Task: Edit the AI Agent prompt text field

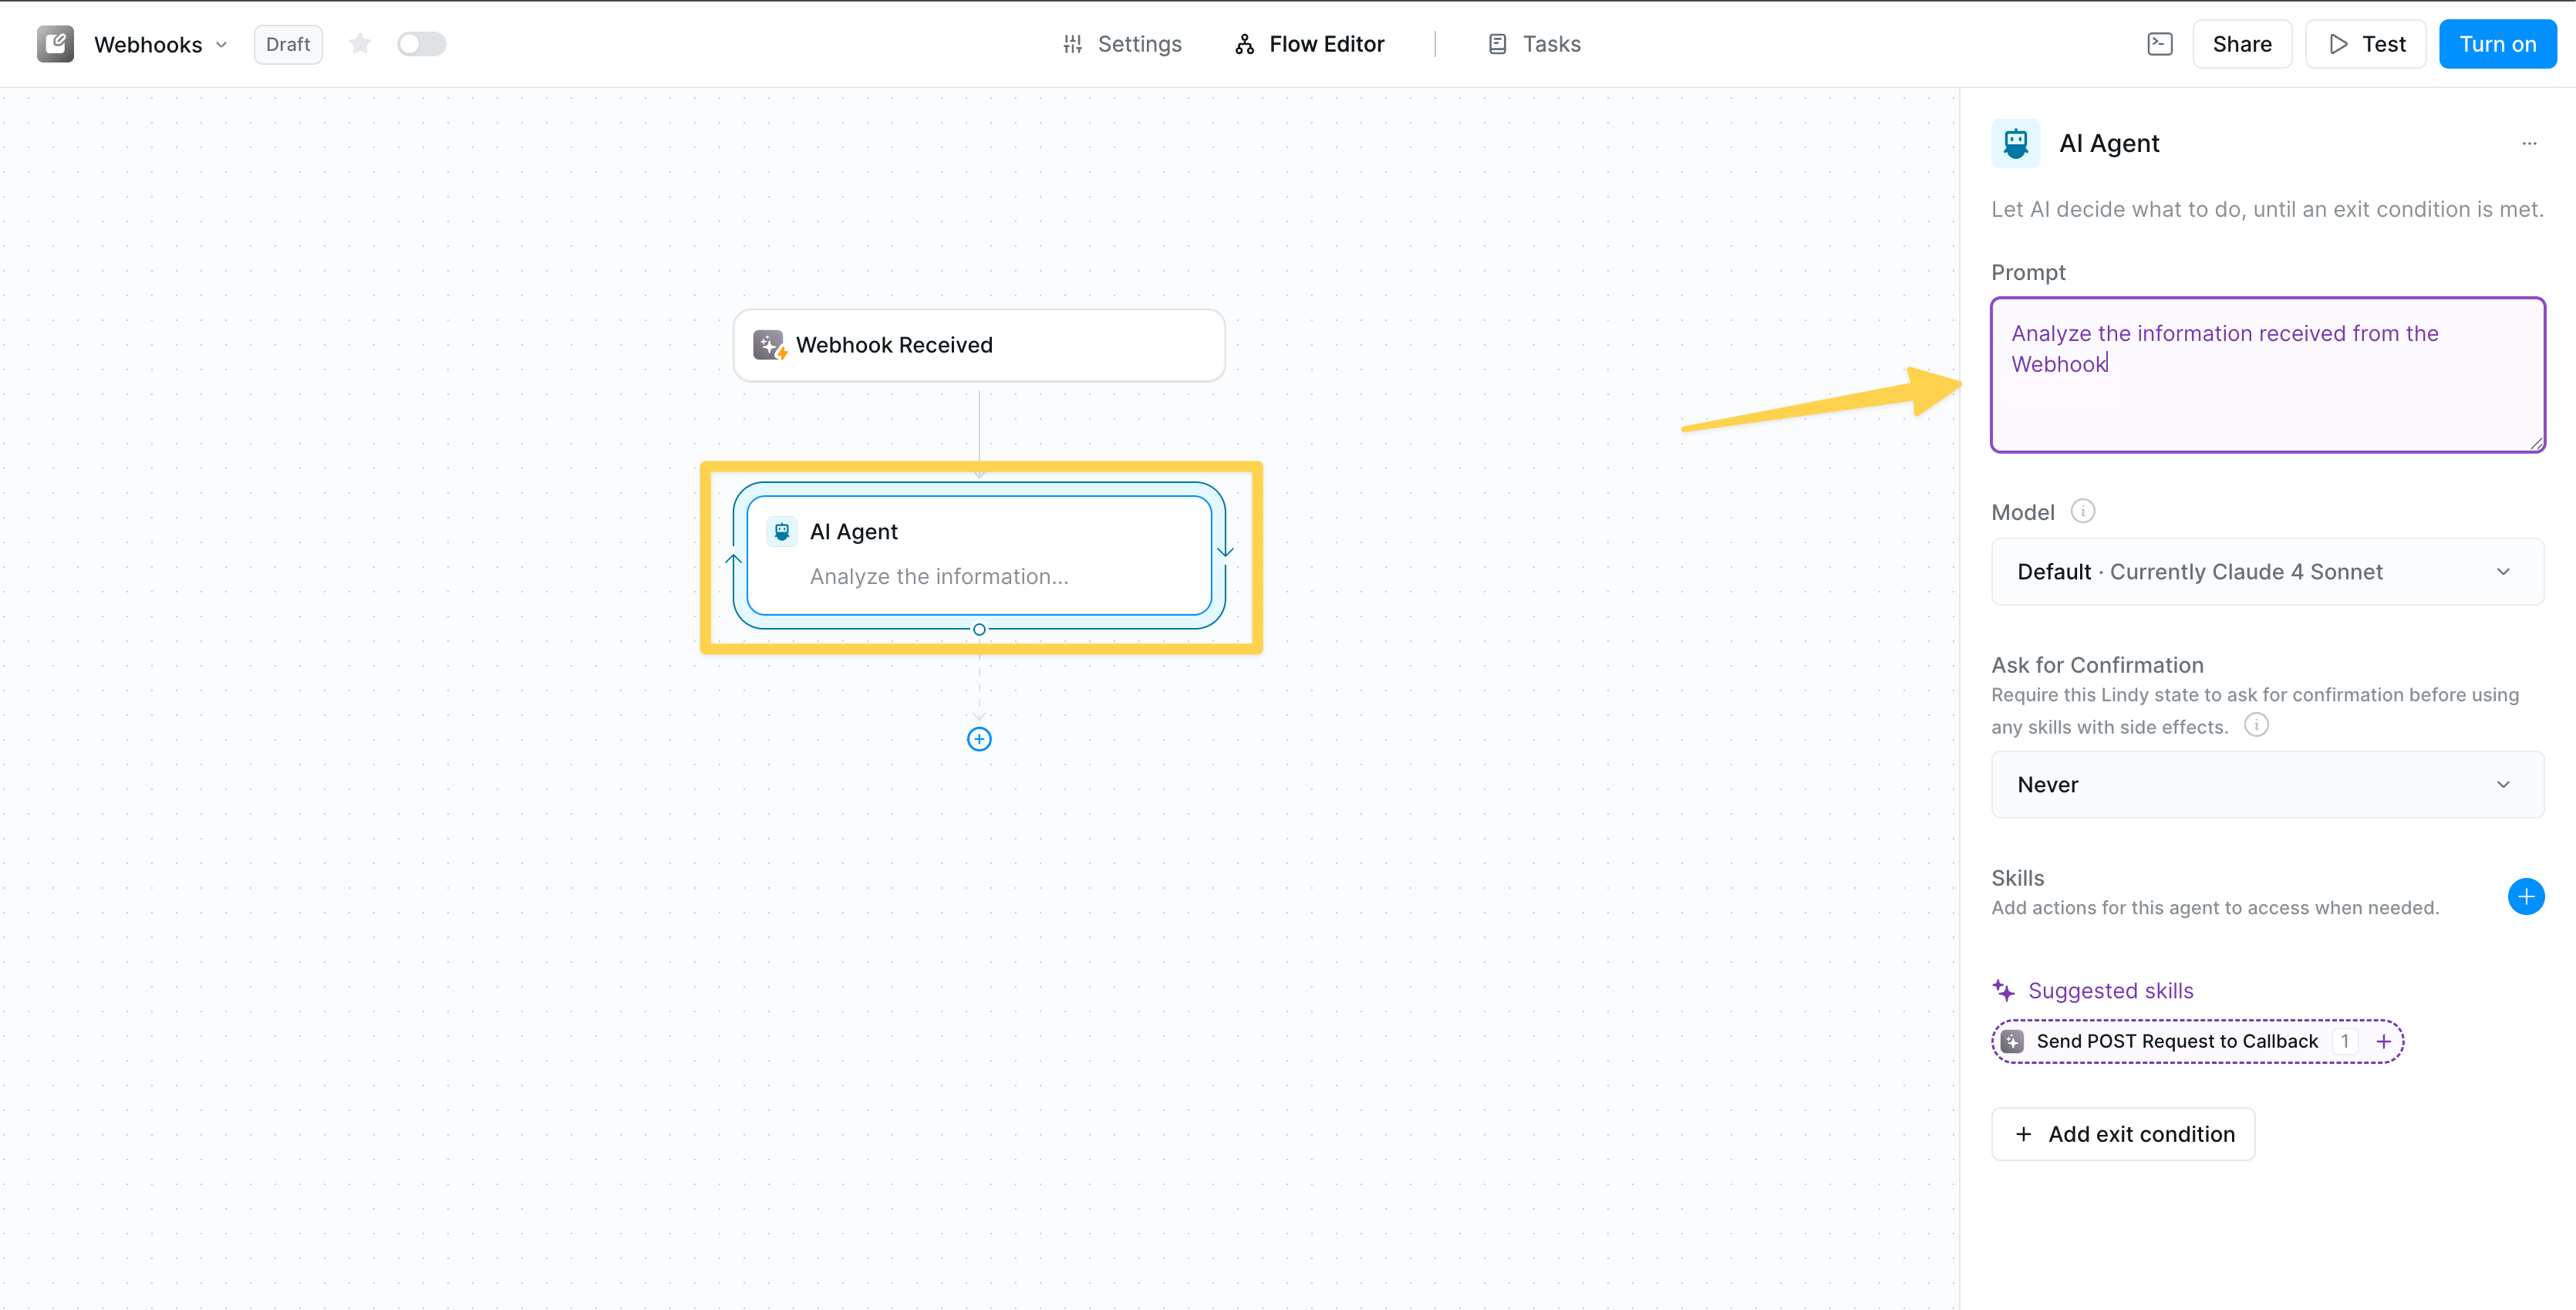Action: click(x=2266, y=375)
